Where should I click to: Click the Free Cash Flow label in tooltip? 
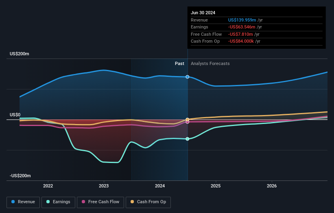pos(206,34)
